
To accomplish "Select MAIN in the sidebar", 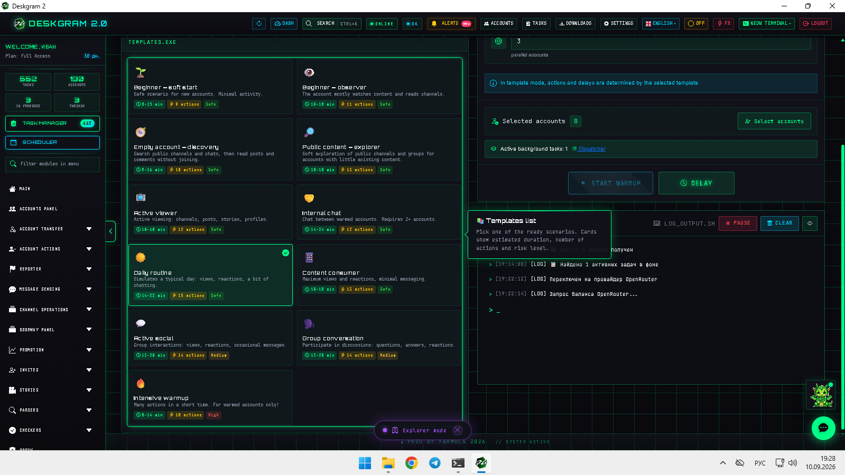I will 25,189.
